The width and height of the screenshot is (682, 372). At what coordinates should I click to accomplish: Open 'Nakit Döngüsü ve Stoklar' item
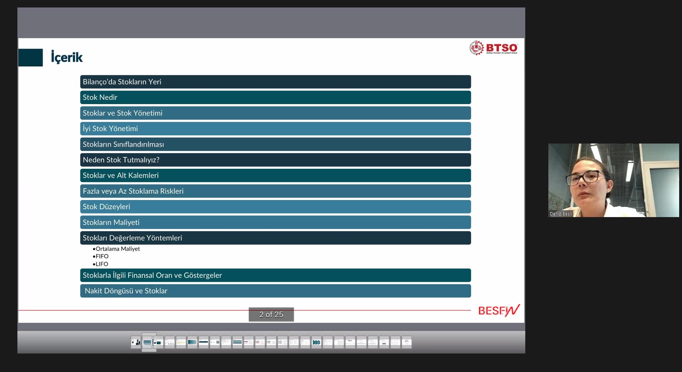(275, 291)
